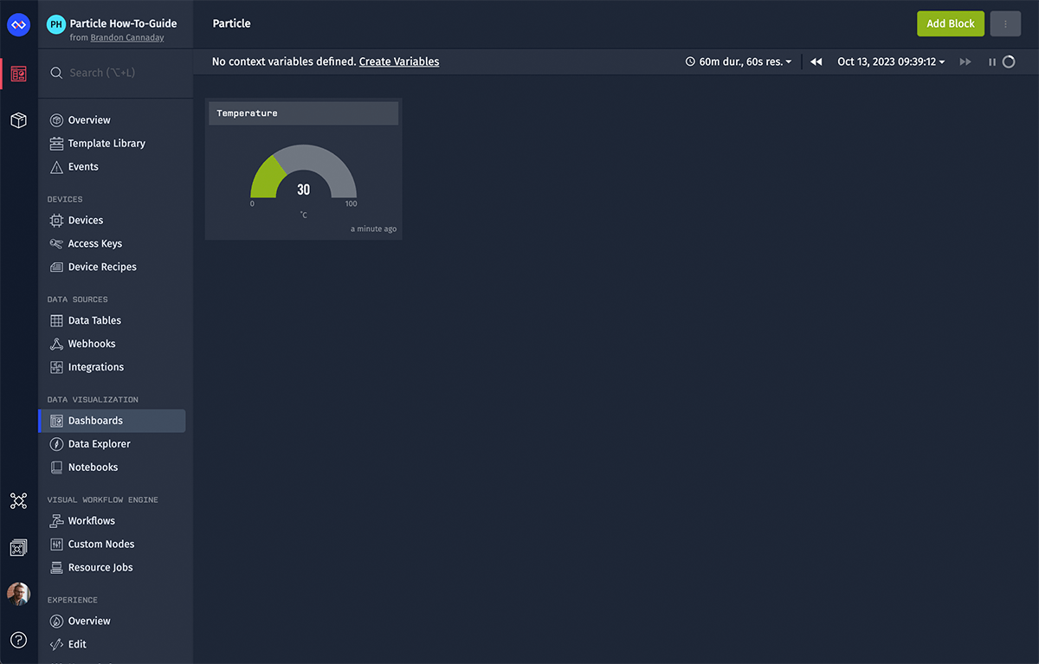Click the gauge value 30
Image resolution: width=1039 pixels, height=664 pixels.
[x=303, y=190]
